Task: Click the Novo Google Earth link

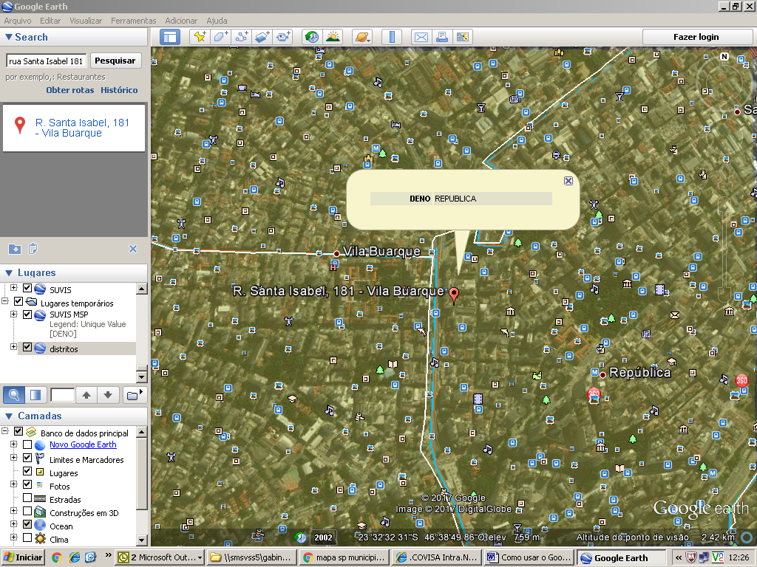Action: coord(83,444)
